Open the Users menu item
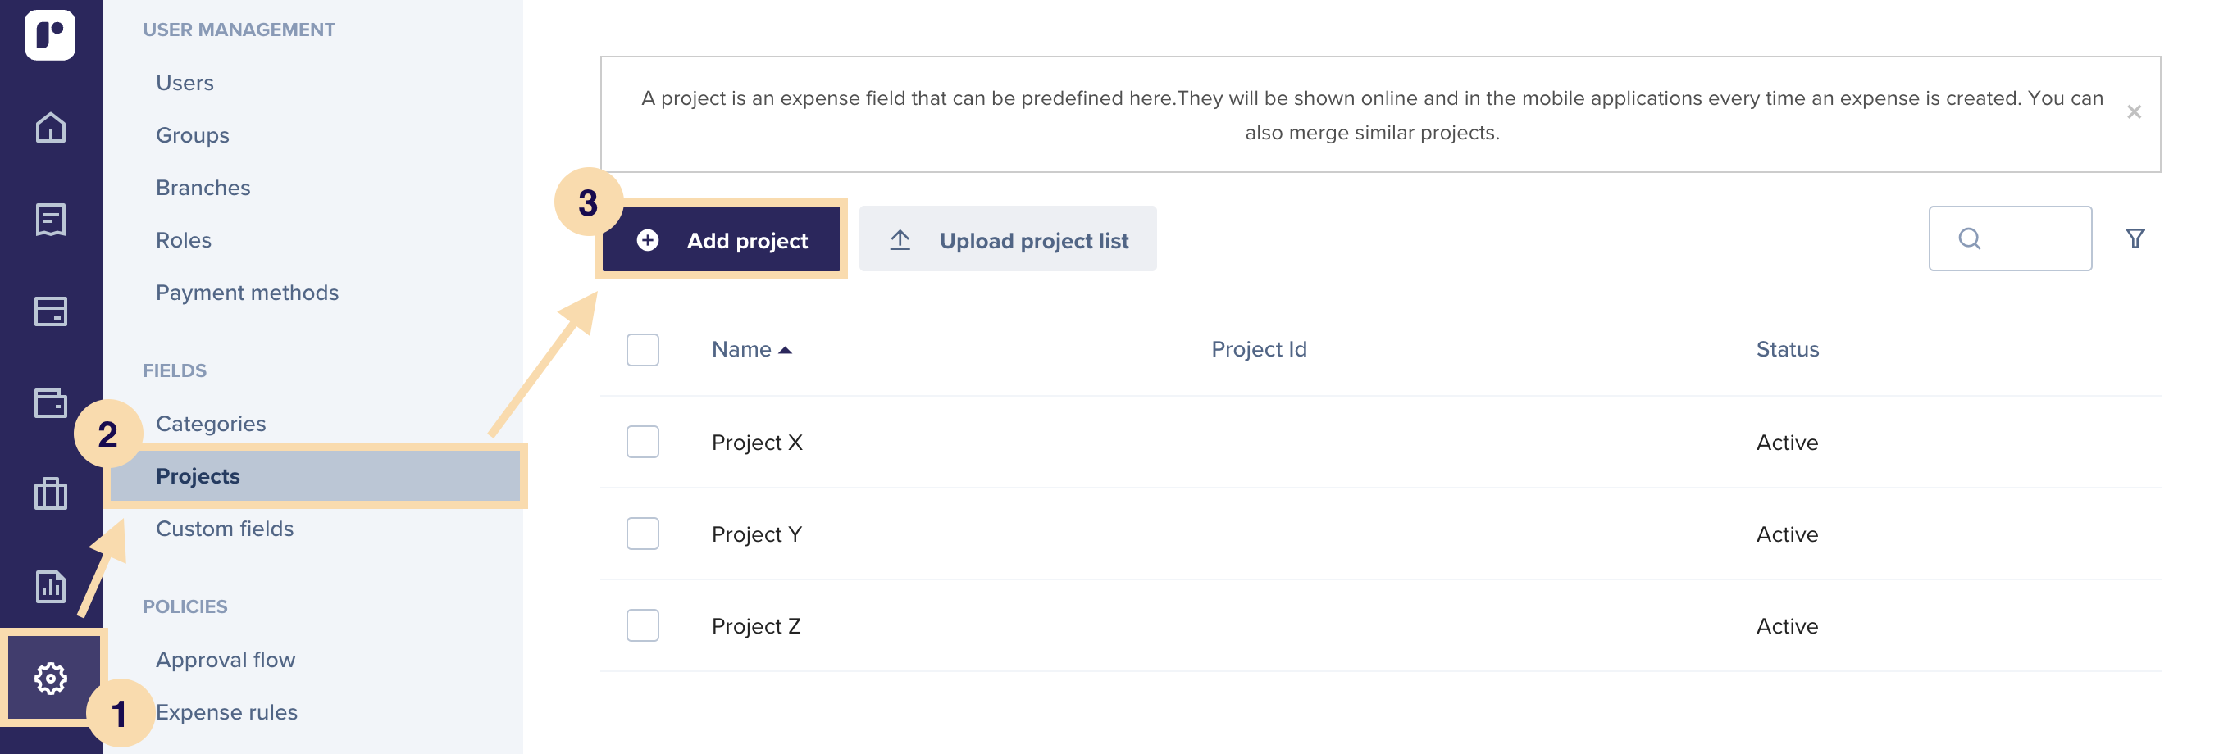 (x=185, y=83)
